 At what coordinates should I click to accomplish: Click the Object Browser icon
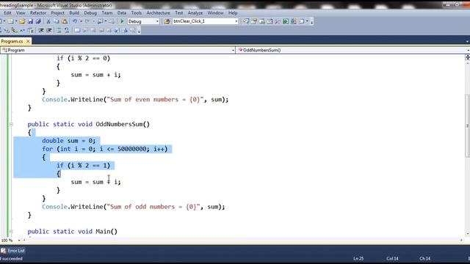[x=261, y=21]
